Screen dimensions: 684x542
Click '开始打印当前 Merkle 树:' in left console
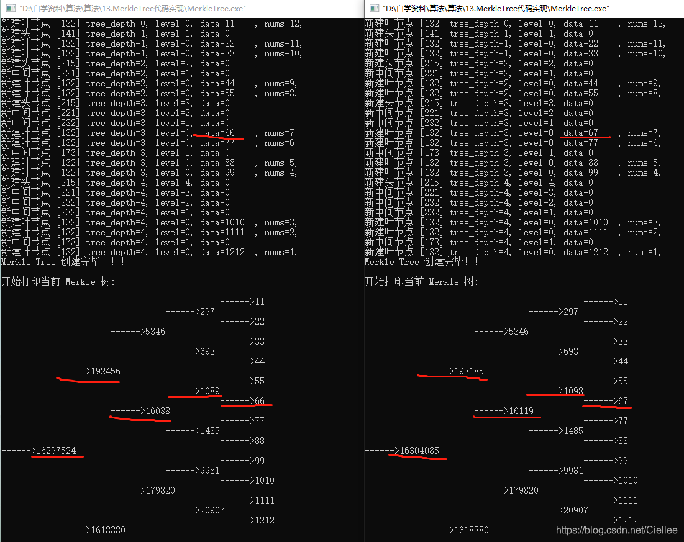[58, 282]
